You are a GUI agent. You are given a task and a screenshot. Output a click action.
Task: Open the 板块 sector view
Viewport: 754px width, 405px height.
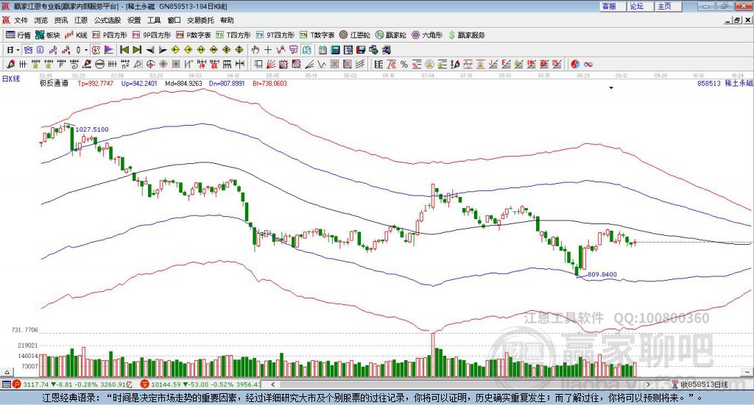(x=47, y=35)
